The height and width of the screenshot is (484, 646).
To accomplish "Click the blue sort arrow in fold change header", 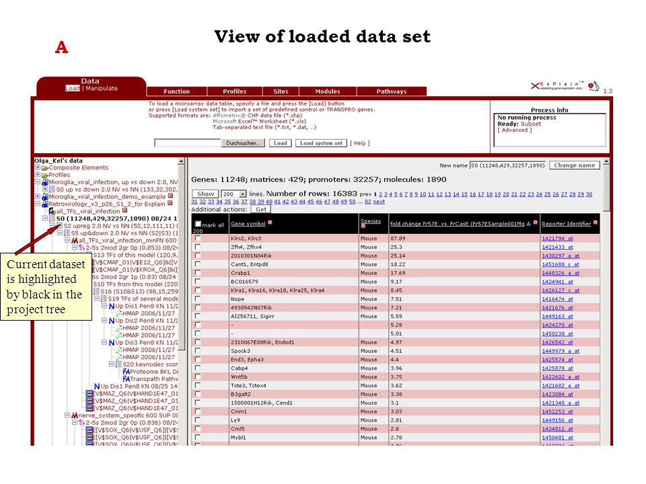I will [529, 223].
